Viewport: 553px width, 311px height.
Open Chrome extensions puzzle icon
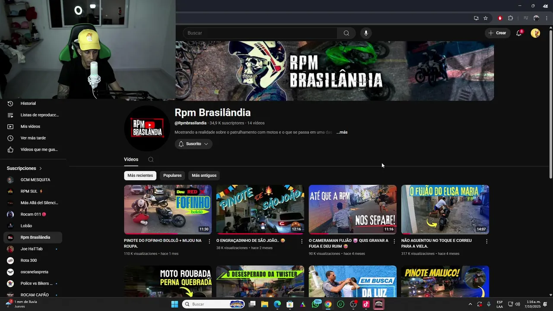[x=510, y=18]
